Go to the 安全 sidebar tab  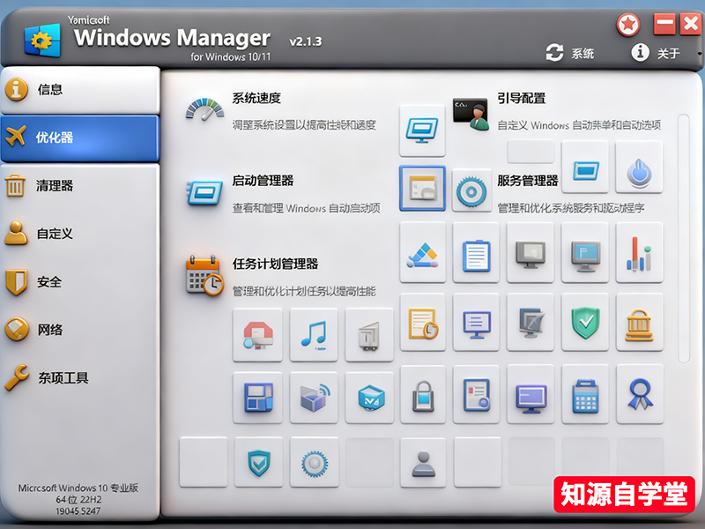click(49, 282)
